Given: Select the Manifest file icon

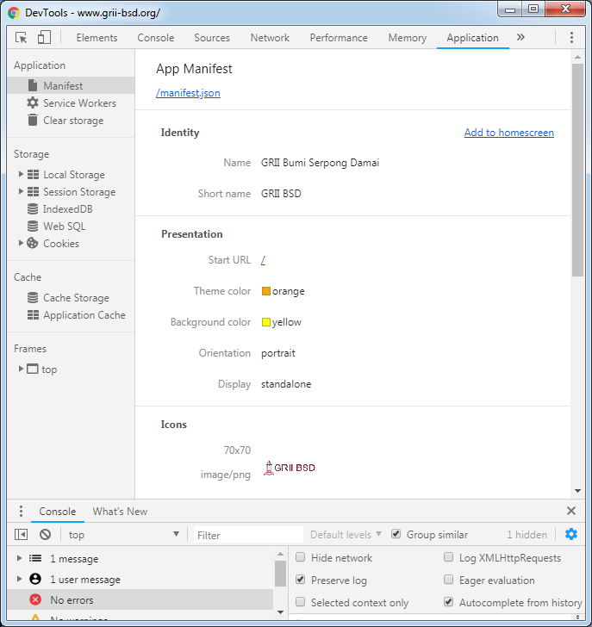Looking at the screenshot, I should (x=33, y=85).
